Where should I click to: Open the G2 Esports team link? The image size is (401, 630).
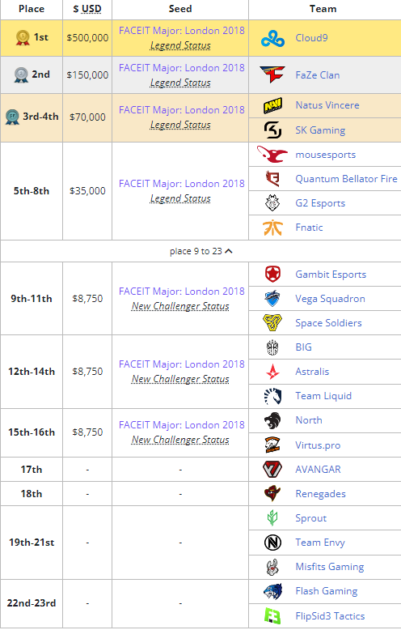(x=320, y=203)
